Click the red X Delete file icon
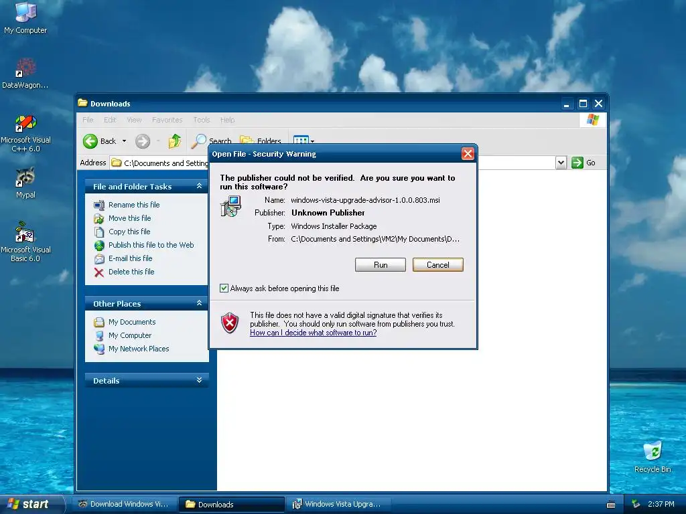The height and width of the screenshot is (514, 686). point(99,272)
